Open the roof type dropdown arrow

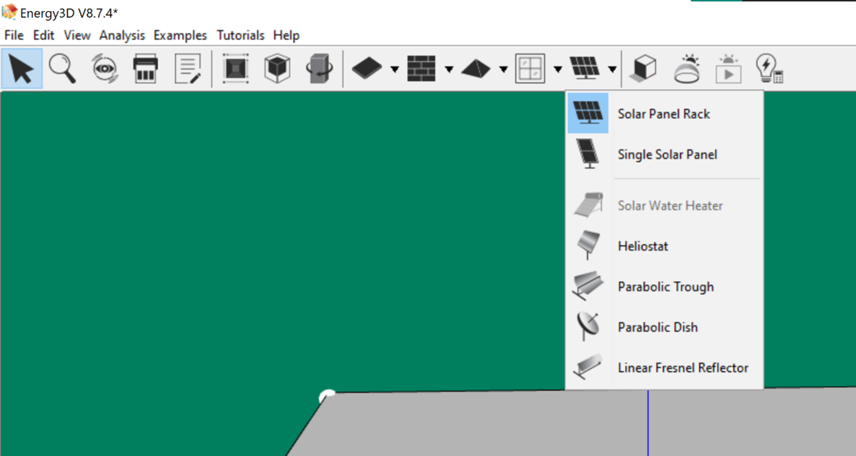504,70
